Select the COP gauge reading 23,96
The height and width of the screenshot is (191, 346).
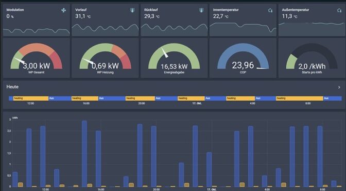(x=243, y=58)
